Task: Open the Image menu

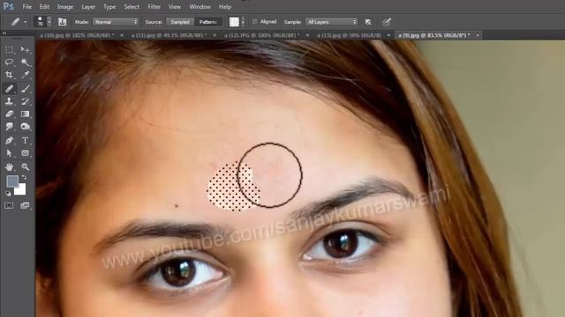Action: 64,7
